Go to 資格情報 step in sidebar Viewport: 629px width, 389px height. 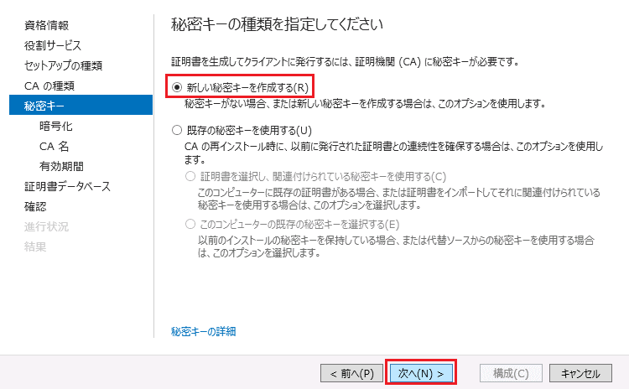[x=46, y=25]
